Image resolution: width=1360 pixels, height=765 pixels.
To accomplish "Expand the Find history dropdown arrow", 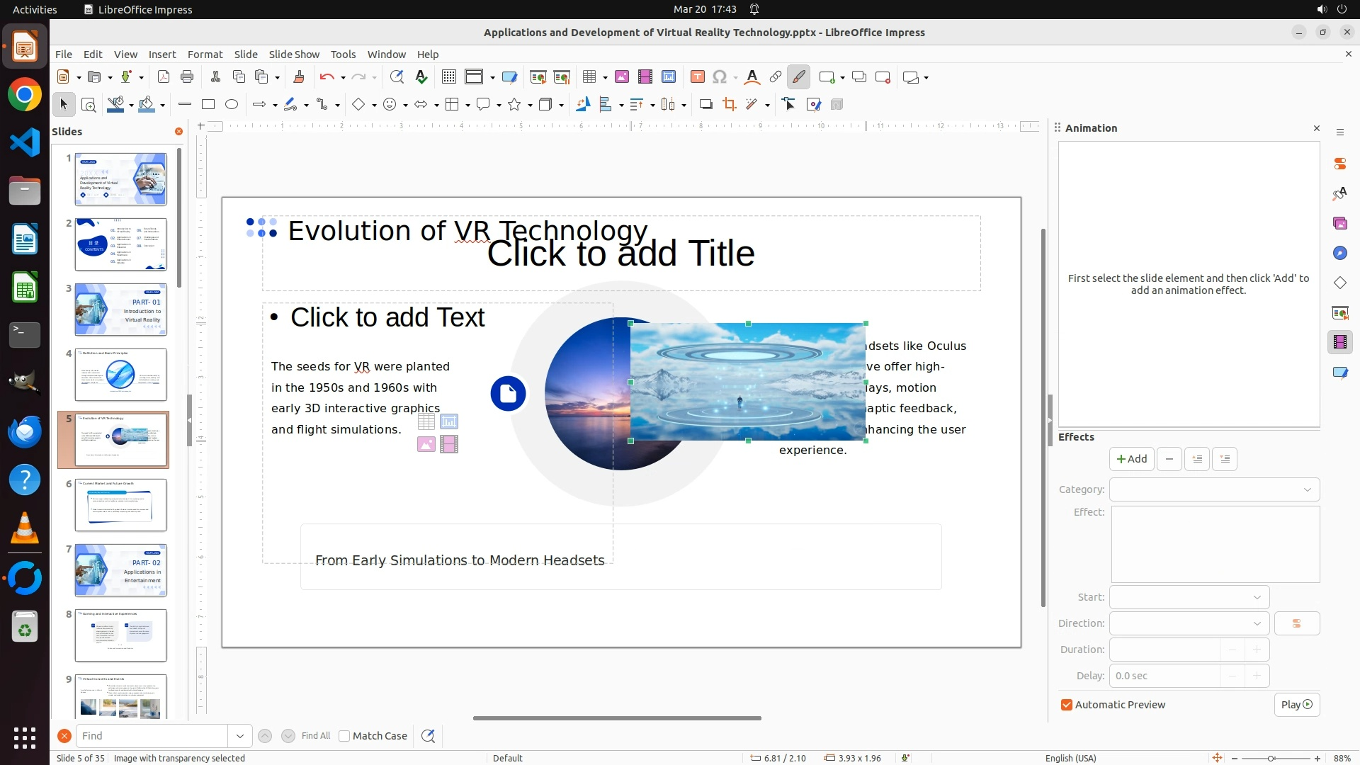I will (x=239, y=736).
